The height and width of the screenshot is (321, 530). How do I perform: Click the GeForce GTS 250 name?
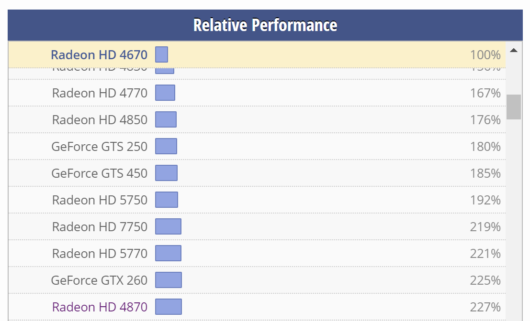pyautogui.click(x=99, y=146)
